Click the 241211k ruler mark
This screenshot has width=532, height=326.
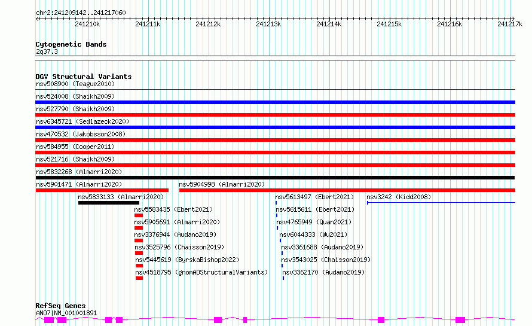[148, 24]
